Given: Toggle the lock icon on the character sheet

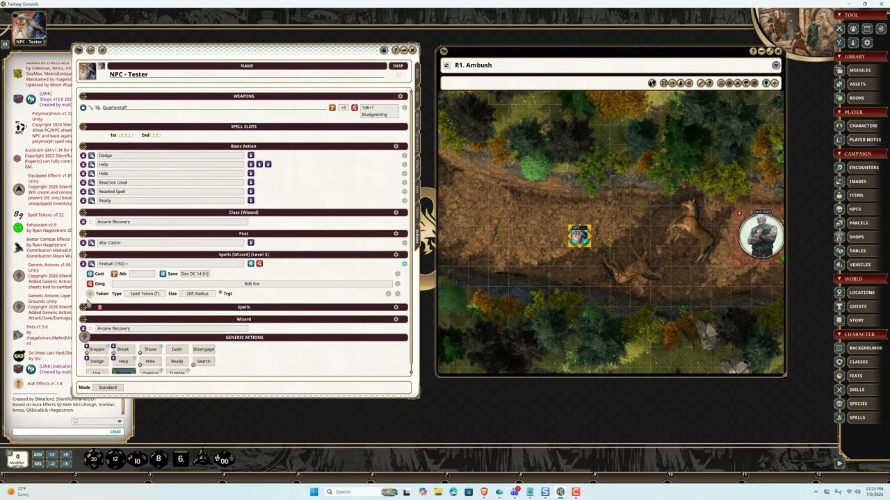Looking at the screenshot, I should point(384,50).
